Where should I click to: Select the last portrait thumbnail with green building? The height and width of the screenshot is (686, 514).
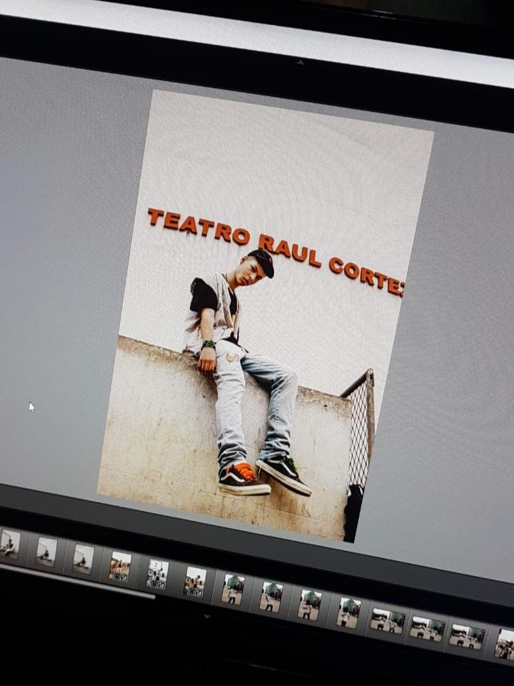[348, 613]
